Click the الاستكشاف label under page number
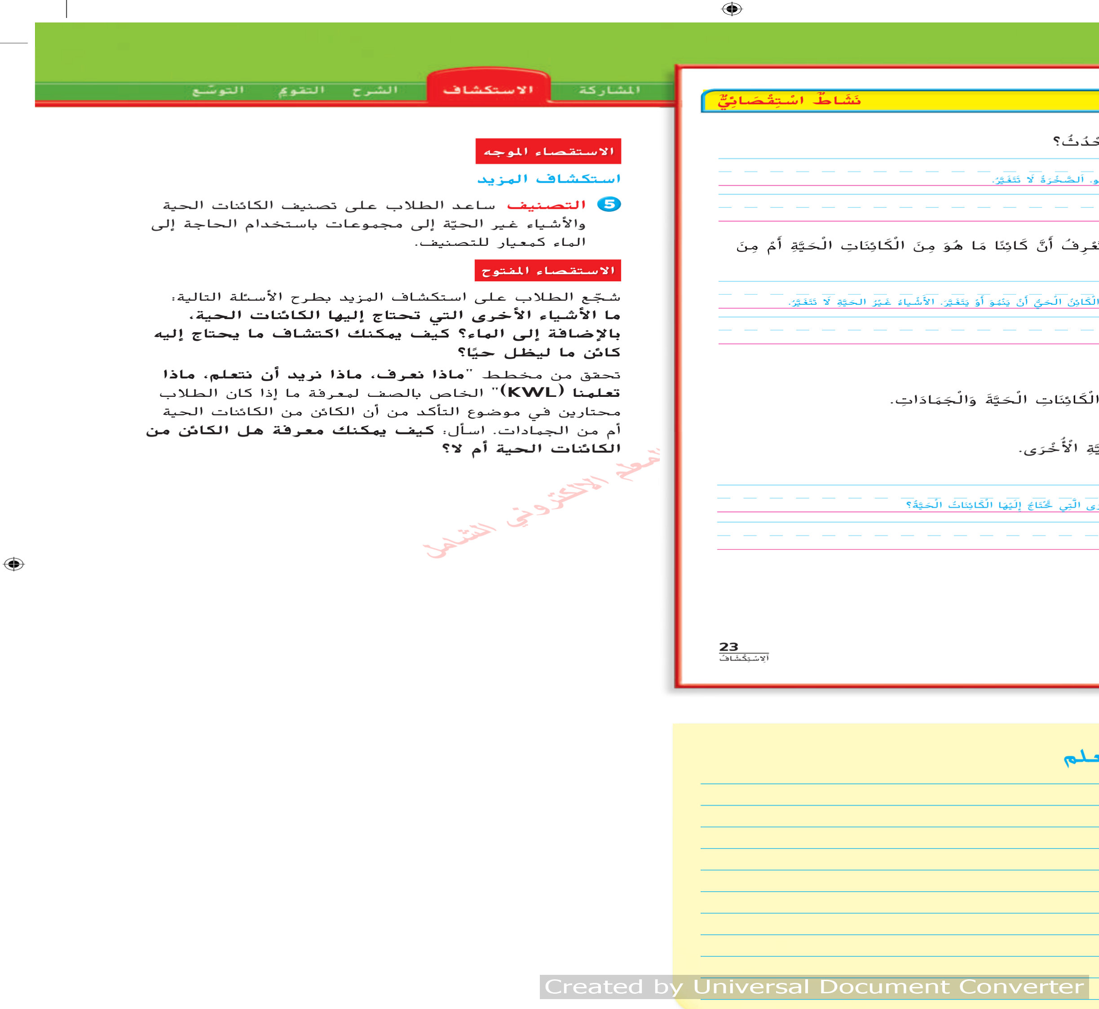Image resolution: width=1099 pixels, height=1009 pixels. [x=744, y=658]
